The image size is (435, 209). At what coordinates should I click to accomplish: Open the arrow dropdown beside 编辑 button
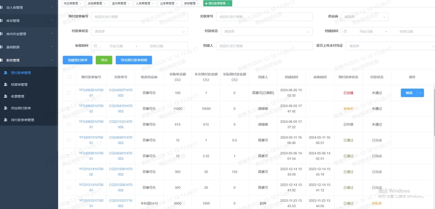(420, 93)
